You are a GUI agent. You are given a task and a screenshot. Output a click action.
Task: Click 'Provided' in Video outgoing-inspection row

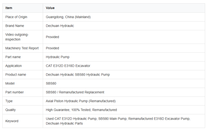[x=52, y=37]
